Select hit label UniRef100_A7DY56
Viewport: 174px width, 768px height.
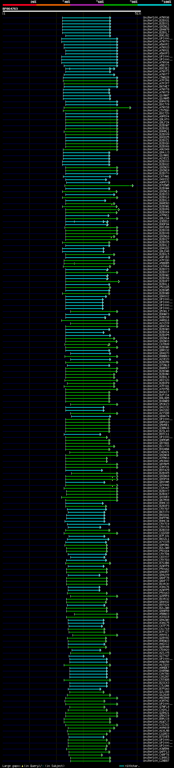156,389
